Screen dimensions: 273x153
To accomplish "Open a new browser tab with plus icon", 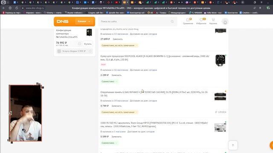I will (x=243, y=3).
